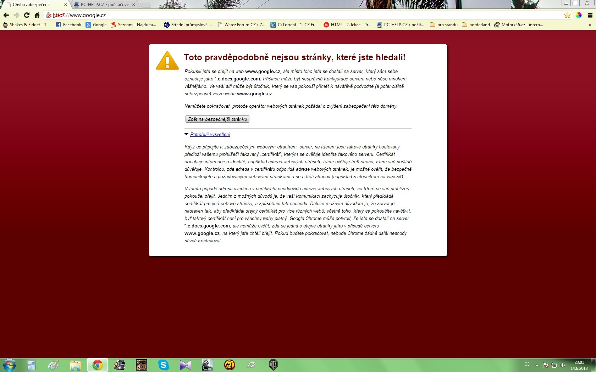596x372 pixels.
Task: Launch the truck game taskbar icon
Action: (119, 365)
